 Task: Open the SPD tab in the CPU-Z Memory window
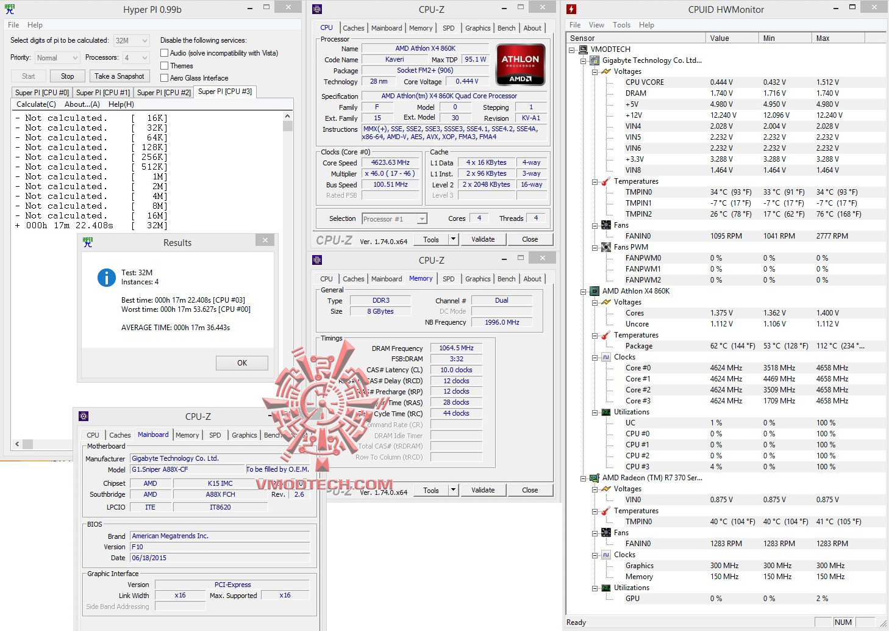pyautogui.click(x=448, y=279)
